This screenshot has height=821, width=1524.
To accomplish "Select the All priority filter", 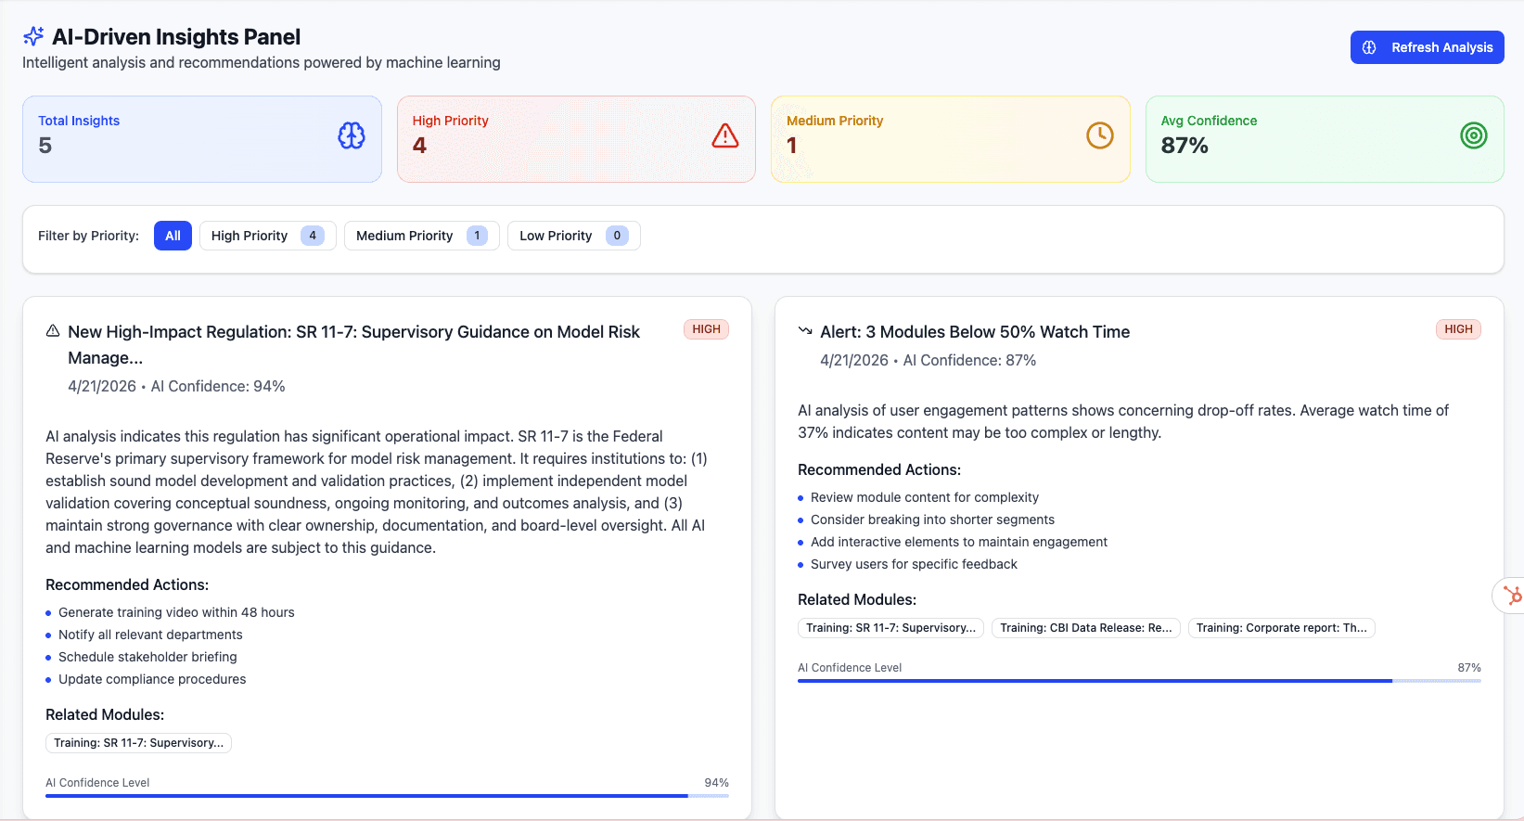I will [x=173, y=236].
